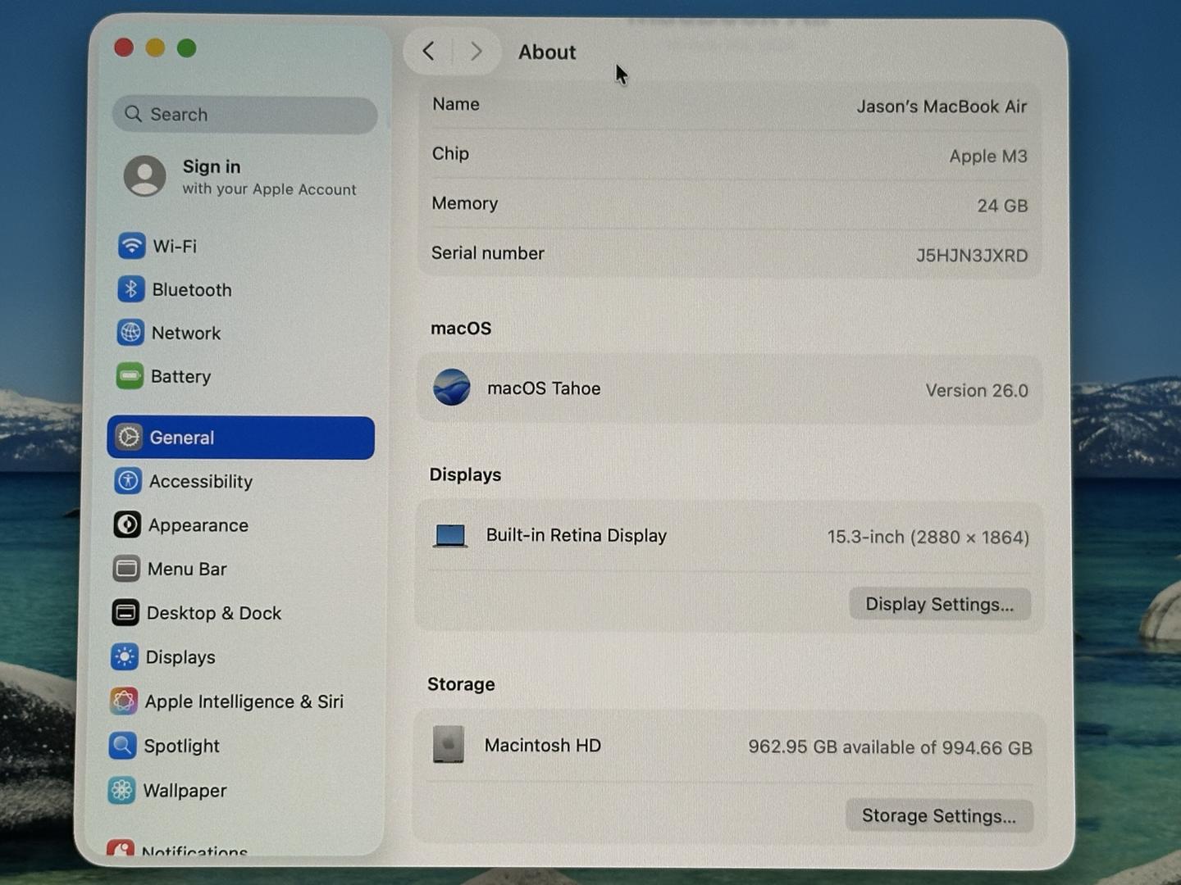Click the forward chevron arrow
This screenshot has height=885, width=1181.
[476, 52]
